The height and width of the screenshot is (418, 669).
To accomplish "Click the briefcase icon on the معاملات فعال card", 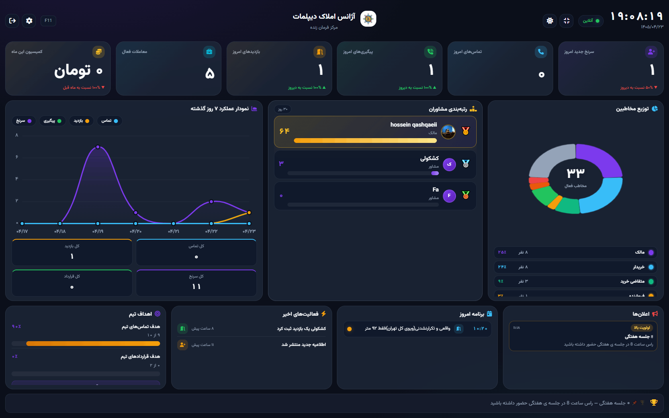I will coord(209,52).
